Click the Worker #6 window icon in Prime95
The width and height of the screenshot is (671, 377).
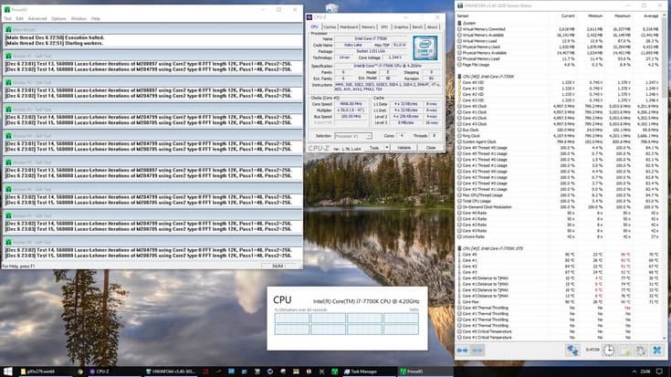[x=8, y=189]
